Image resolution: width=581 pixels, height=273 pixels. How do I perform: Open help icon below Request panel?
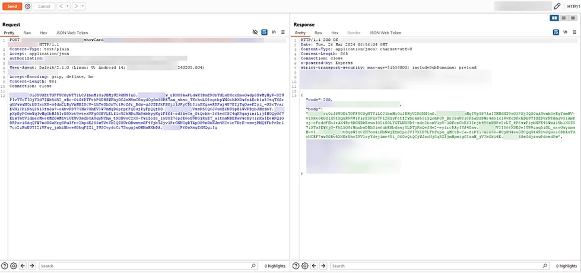click(4, 266)
